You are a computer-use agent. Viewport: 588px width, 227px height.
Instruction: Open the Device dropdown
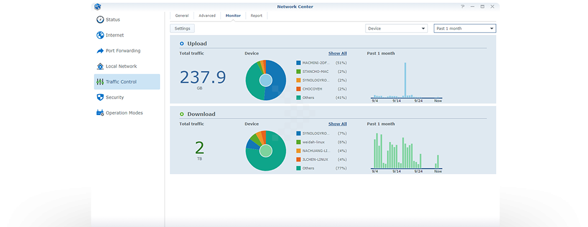(396, 28)
